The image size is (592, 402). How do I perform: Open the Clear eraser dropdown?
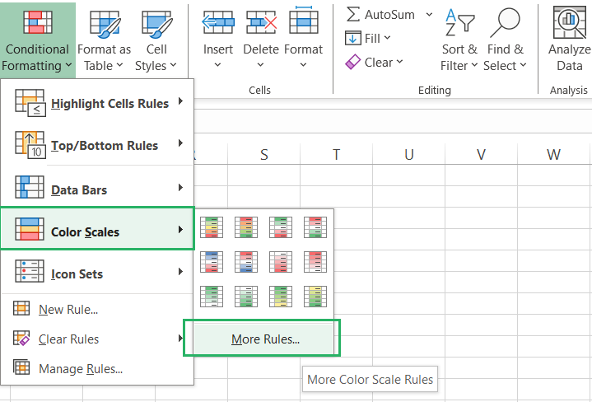pyautogui.click(x=374, y=62)
